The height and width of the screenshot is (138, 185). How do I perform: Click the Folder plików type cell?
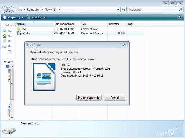[x=90, y=29]
